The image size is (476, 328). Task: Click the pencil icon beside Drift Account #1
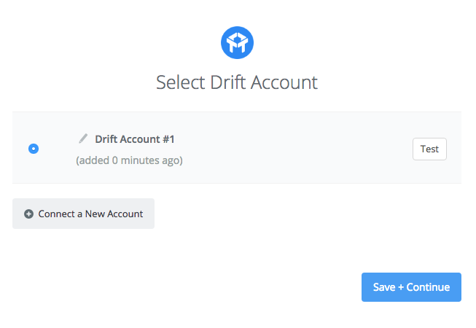(x=83, y=138)
